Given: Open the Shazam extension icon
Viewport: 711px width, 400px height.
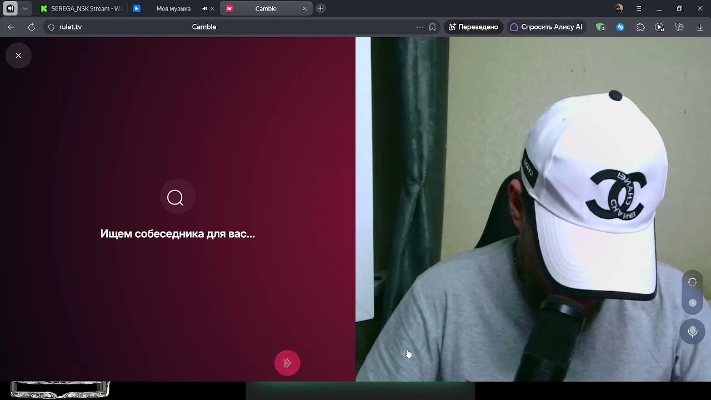Looking at the screenshot, I should 620,27.
